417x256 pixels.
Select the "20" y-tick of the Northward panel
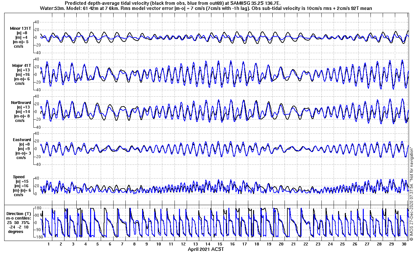tap(37, 104)
